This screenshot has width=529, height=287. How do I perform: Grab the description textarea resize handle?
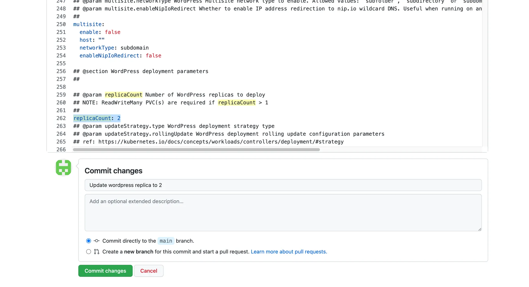(x=480, y=229)
